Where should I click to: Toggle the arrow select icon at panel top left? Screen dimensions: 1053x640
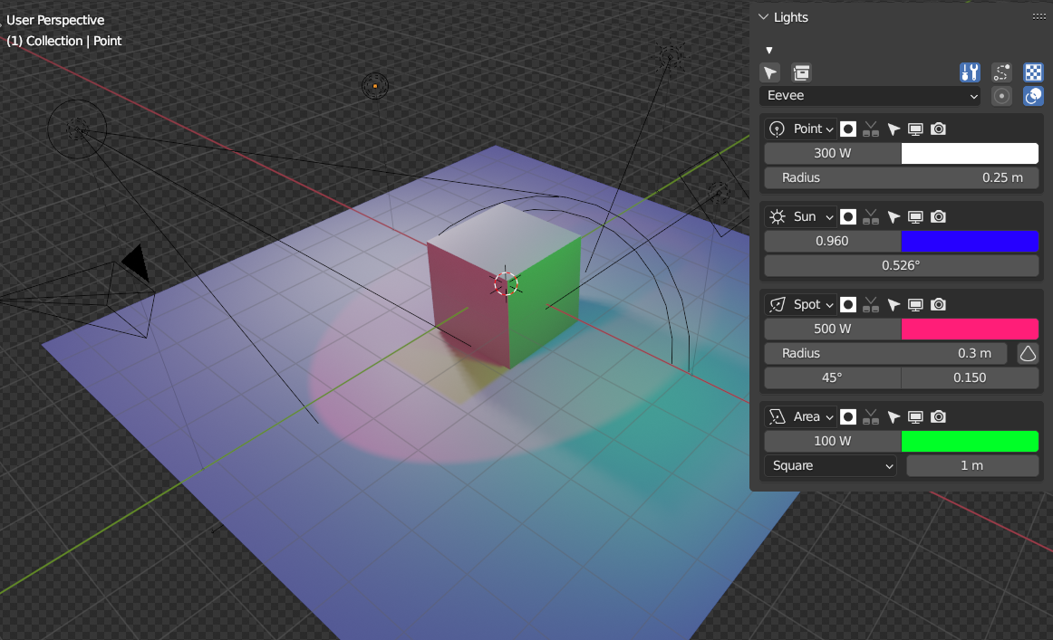(x=769, y=72)
